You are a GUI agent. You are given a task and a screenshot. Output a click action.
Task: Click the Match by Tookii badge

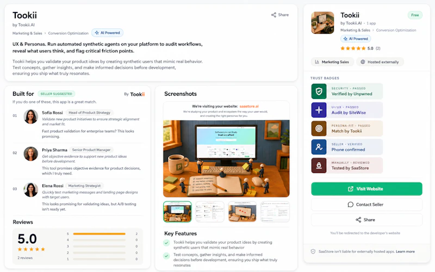(x=347, y=128)
